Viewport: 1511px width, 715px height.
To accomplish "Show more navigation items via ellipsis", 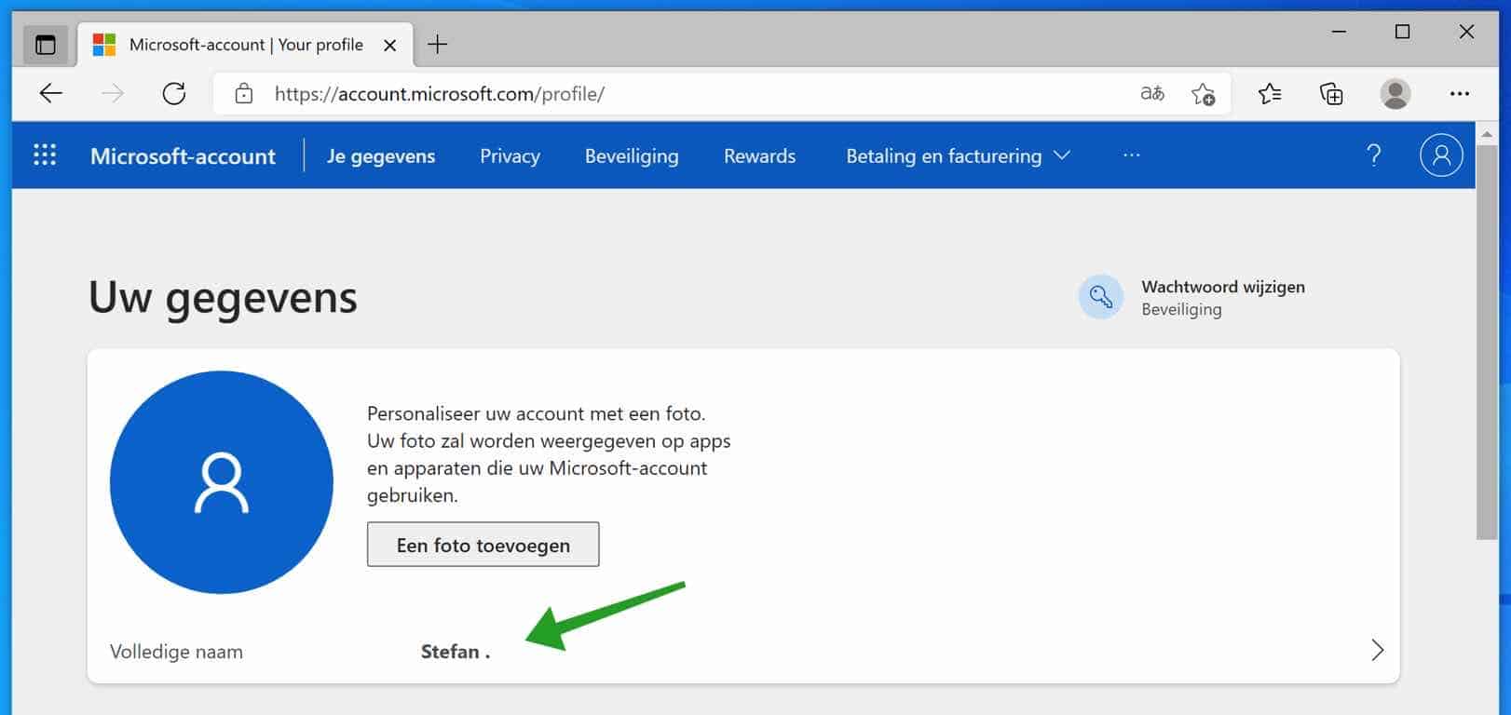I will pos(1131,155).
